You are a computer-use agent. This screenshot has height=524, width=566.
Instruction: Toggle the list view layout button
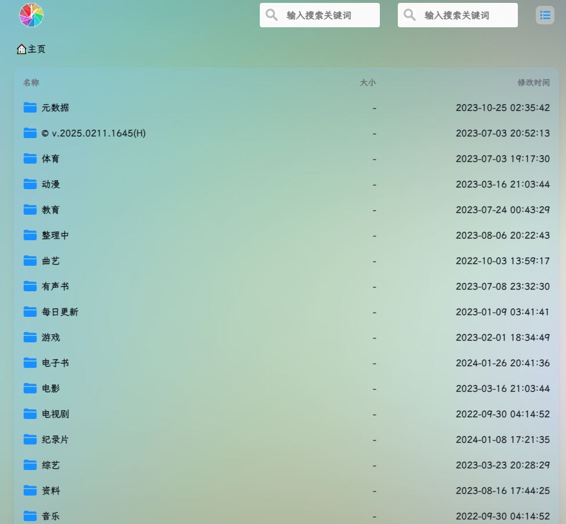(545, 15)
